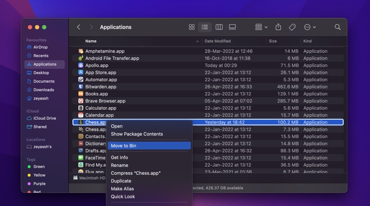The image size is (370, 206).
Task: Select the Brave Browser.app icon
Action: point(81,101)
